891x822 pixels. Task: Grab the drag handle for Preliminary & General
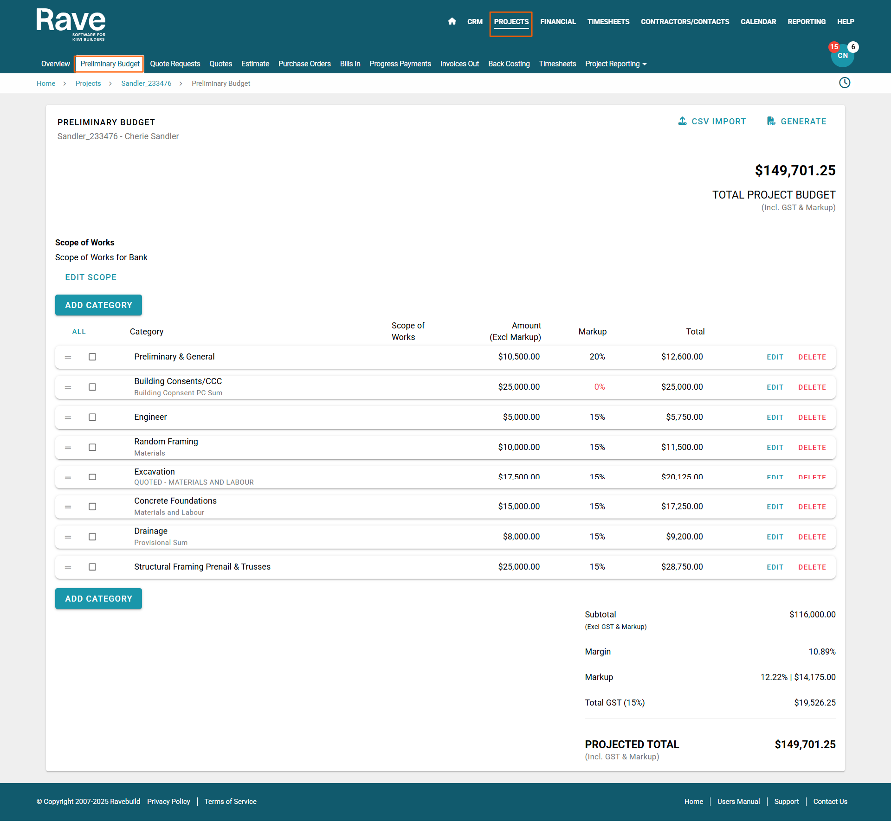68,357
